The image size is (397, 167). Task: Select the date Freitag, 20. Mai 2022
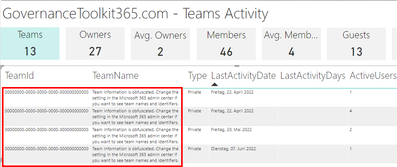tap(231, 130)
